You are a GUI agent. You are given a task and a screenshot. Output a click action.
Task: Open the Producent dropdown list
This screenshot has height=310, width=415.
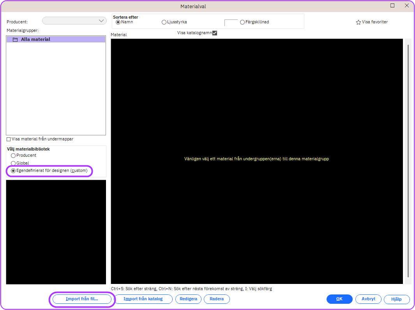[102, 21]
